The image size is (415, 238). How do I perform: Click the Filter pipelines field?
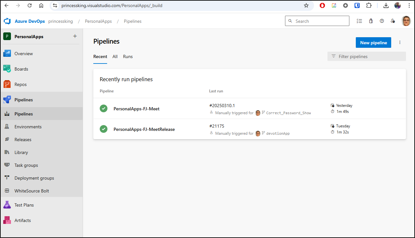367,56
